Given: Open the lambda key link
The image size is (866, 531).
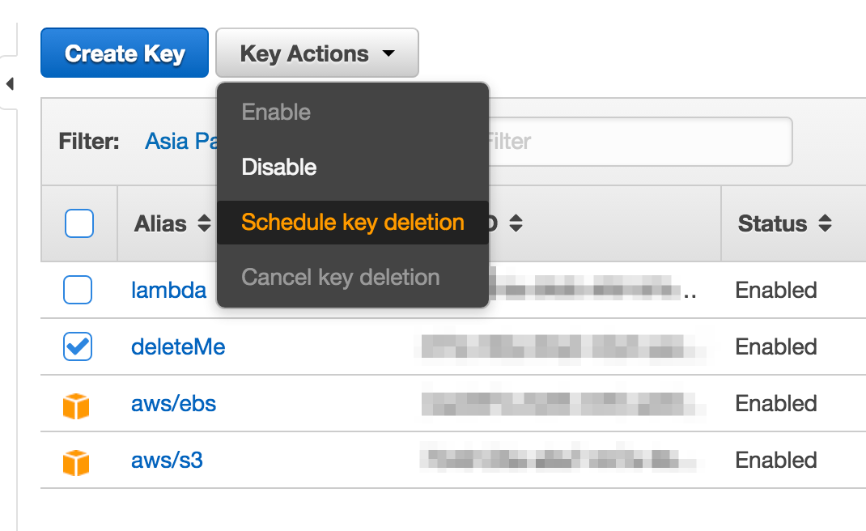Looking at the screenshot, I should click(168, 290).
